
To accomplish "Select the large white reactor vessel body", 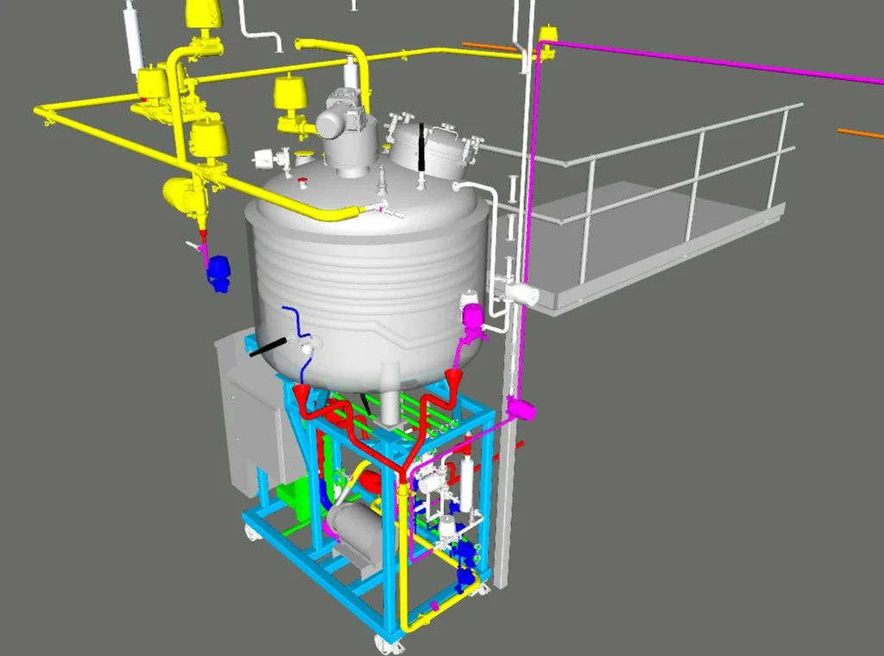I will coord(366,282).
